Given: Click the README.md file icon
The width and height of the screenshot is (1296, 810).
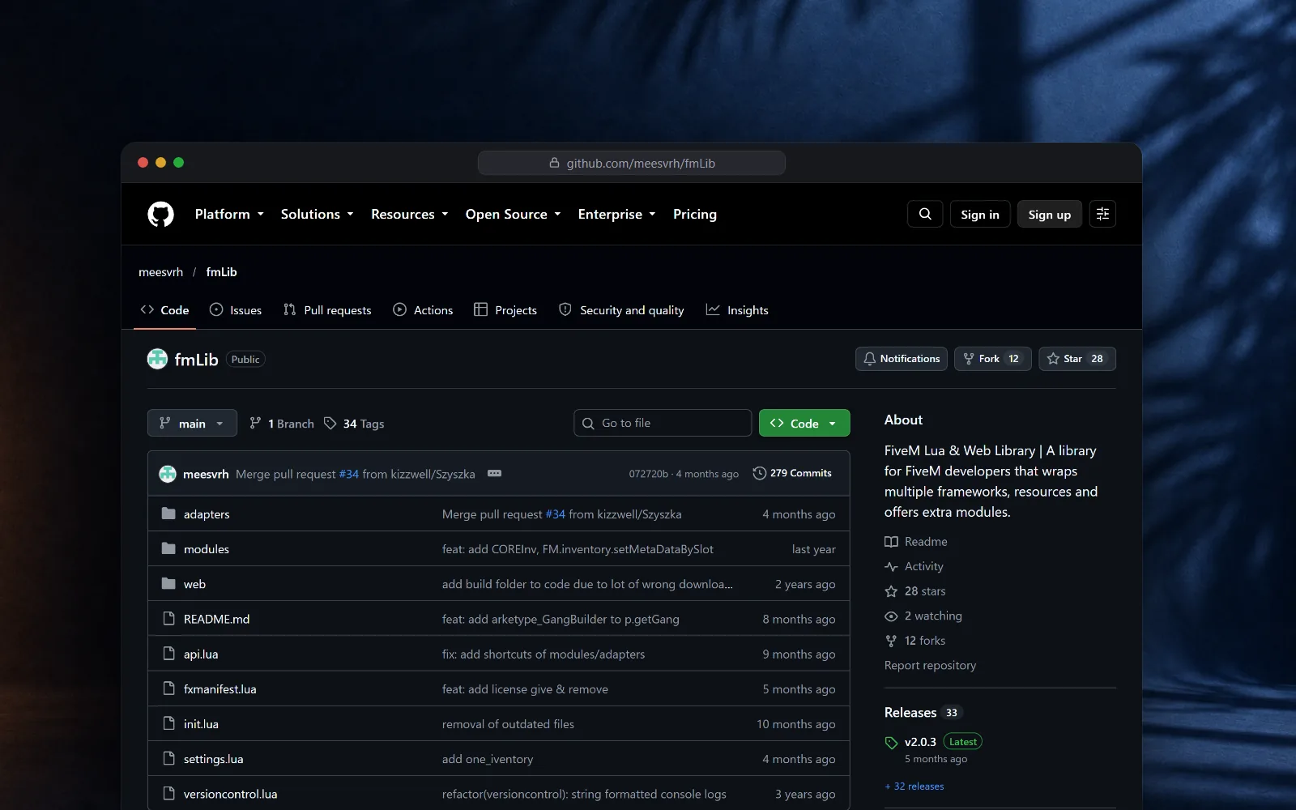Looking at the screenshot, I should 168,618.
